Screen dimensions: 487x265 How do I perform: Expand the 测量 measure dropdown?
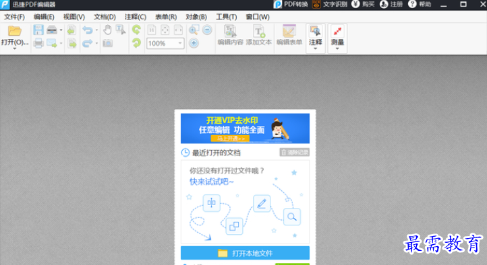(337, 48)
